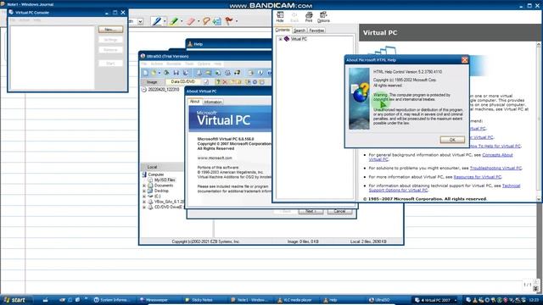Click the Cancel button in the wizard
Image resolution: width=543 pixels, height=305 pixels.
pyautogui.click(x=339, y=211)
